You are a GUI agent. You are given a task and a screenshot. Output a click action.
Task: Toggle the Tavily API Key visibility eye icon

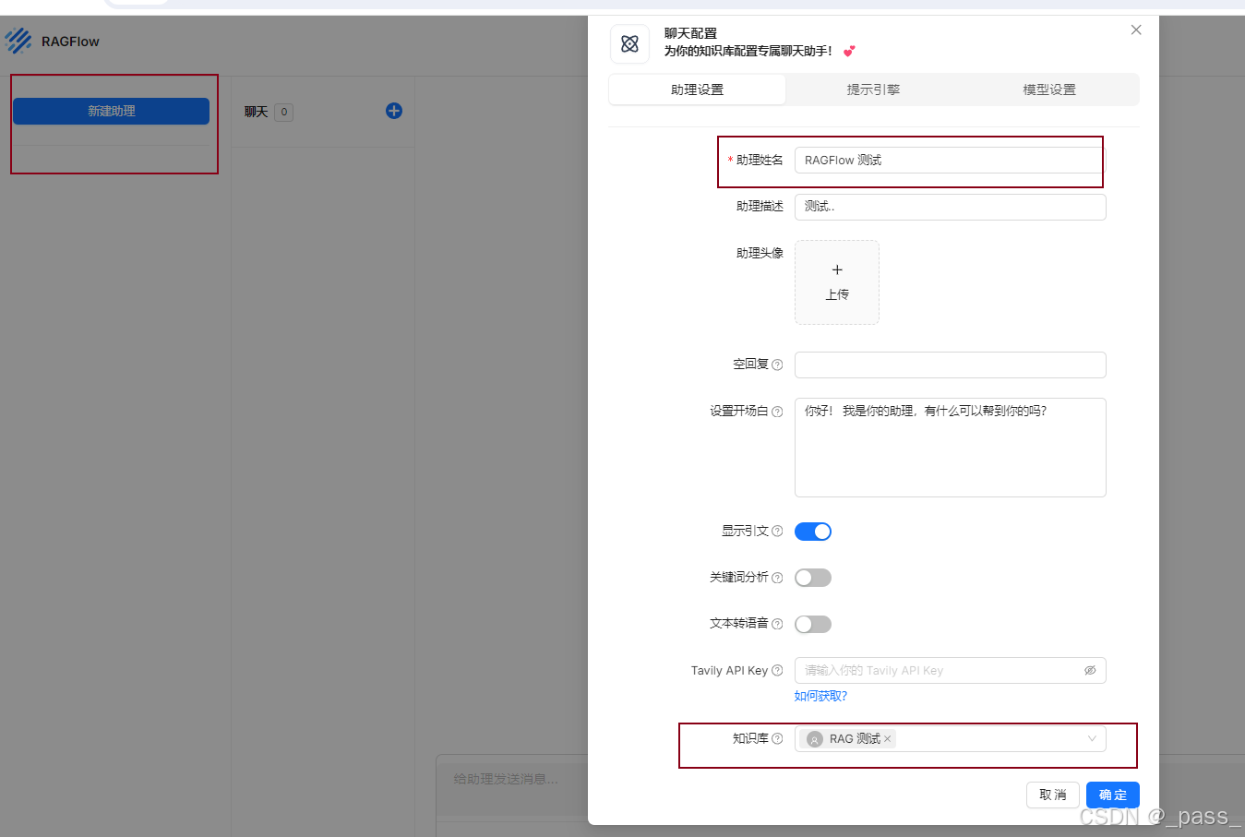[x=1090, y=670]
